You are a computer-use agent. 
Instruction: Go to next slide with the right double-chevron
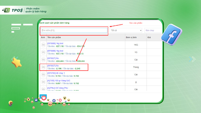tap(192, 59)
